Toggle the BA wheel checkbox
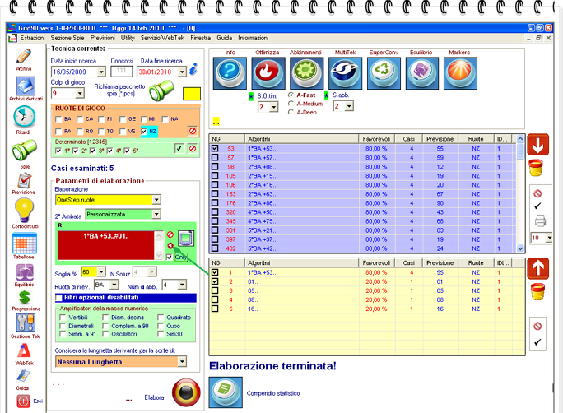The height and width of the screenshot is (413, 563). click(x=58, y=119)
